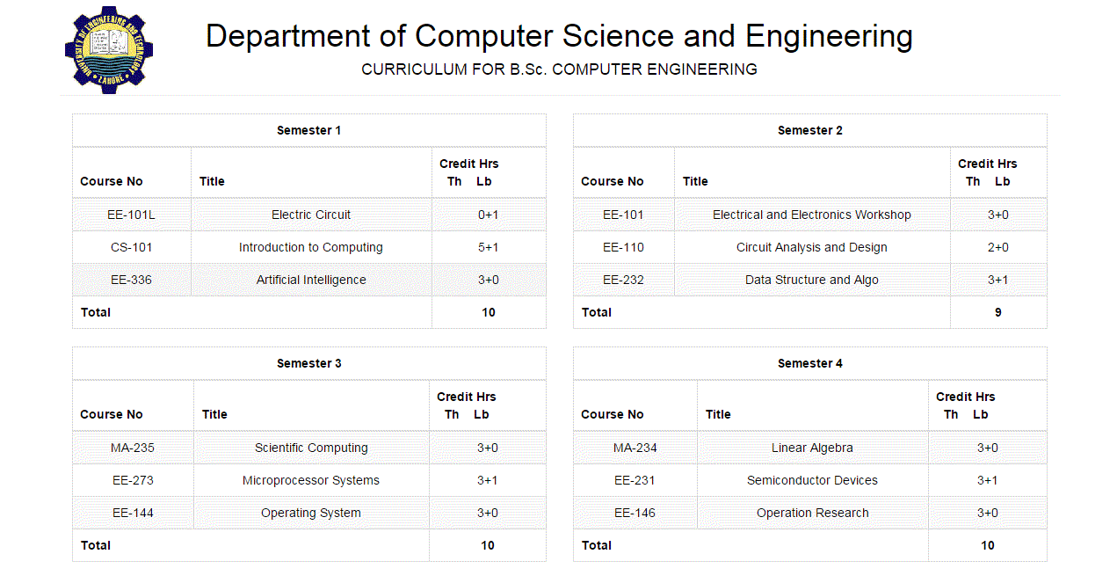This screenshot has height=576, width=1117.
Task: Click the Scientific Computing course title
Action: (311, 448)
